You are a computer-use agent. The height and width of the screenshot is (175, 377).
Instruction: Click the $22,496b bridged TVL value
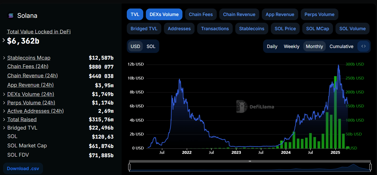[101, 128]
